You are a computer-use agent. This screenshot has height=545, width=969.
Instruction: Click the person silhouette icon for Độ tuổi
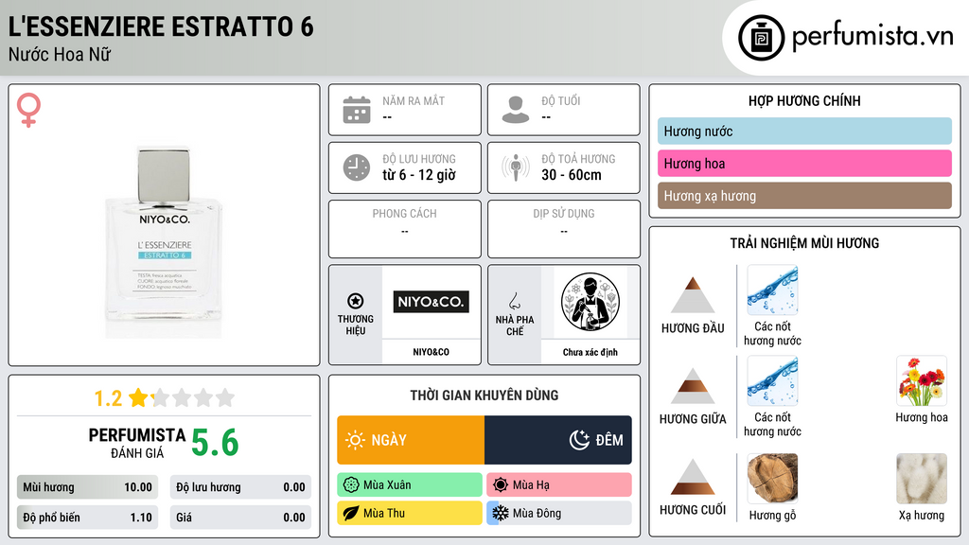pos(516,110)
